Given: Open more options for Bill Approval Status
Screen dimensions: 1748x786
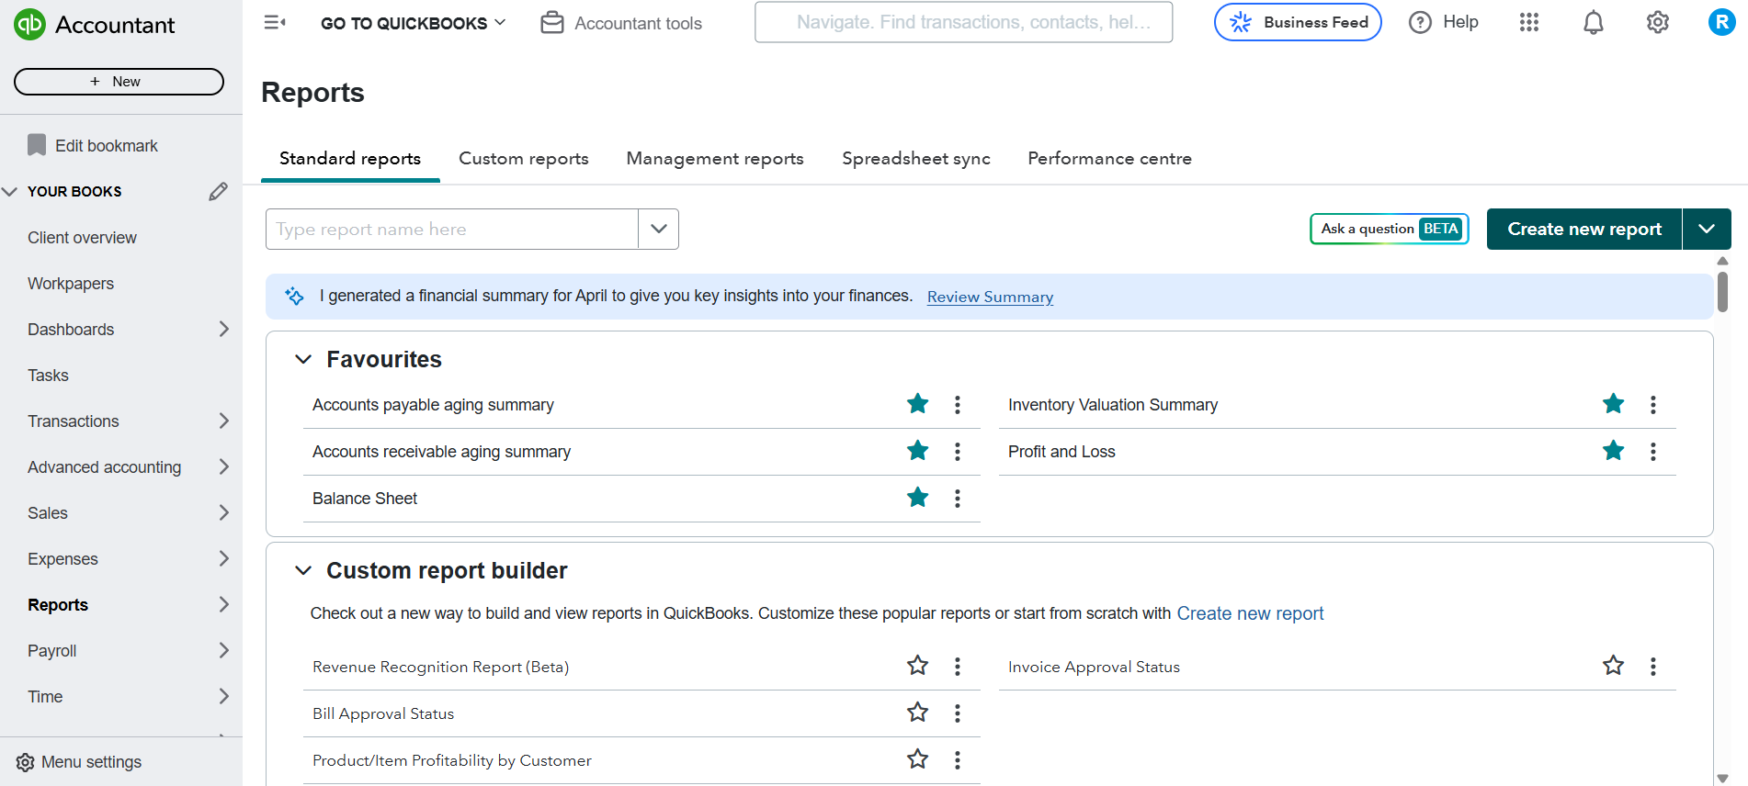Looking at the screenshot, I should 958,713.
